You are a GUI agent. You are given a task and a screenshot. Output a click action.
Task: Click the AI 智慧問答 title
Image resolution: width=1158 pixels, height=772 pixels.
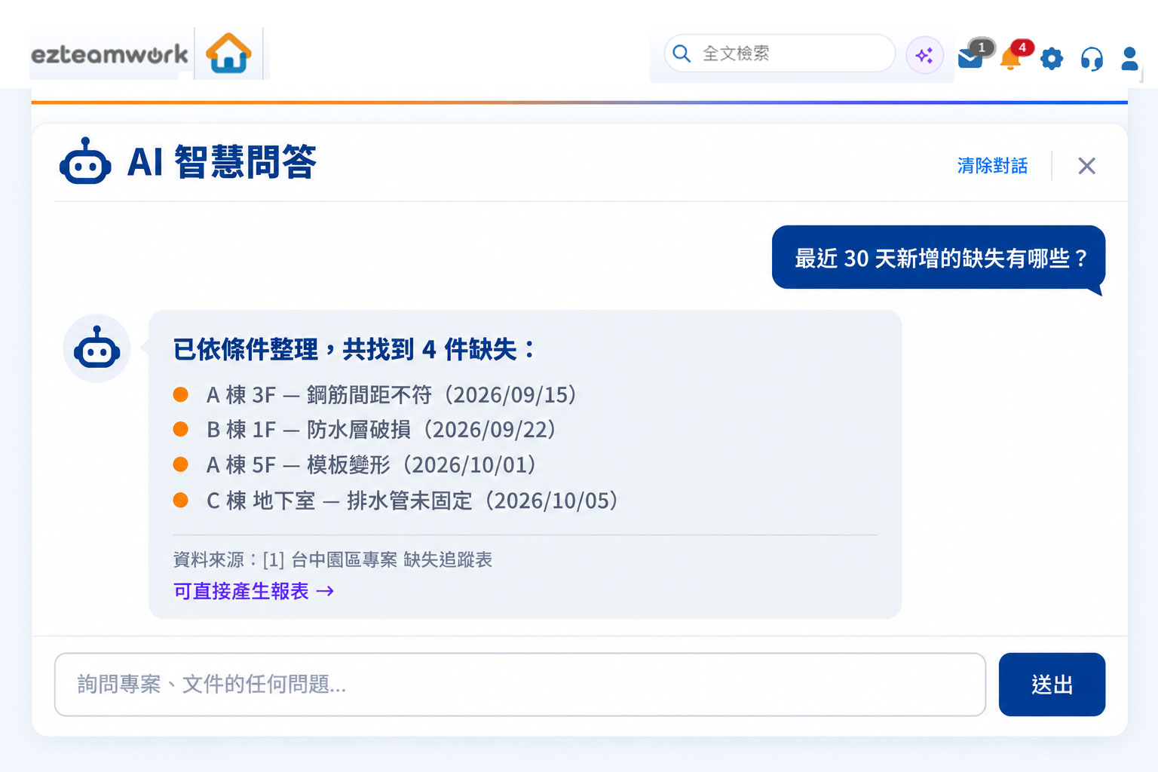point(222,162)
